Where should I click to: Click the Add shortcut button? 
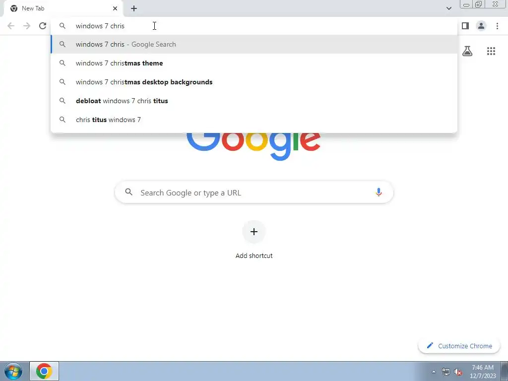[254, 240]
